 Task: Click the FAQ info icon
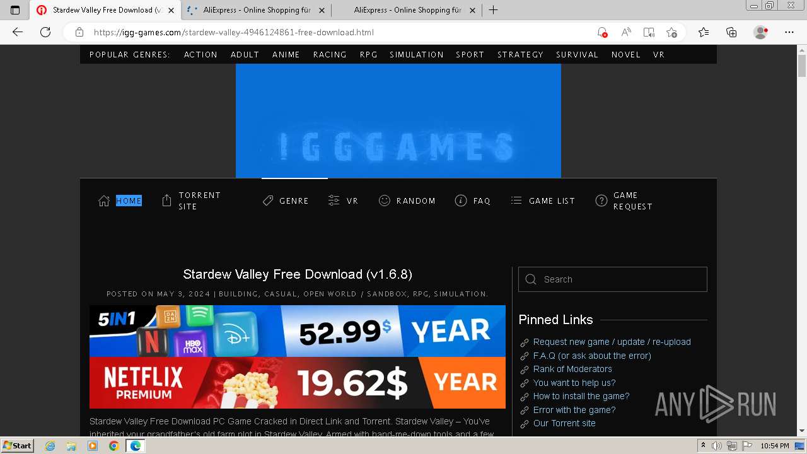pyautogui.click(x=461, y=201)
